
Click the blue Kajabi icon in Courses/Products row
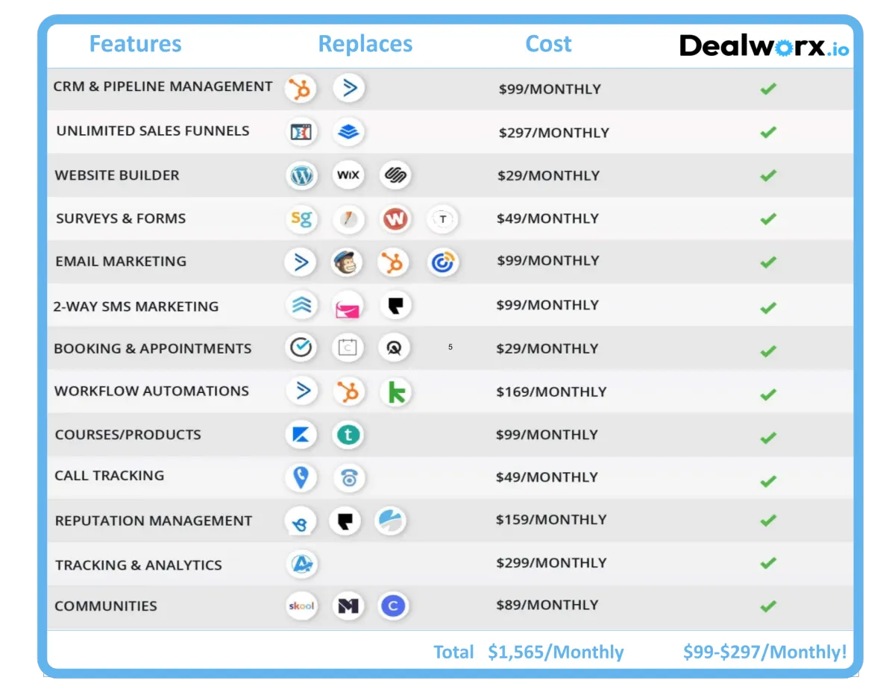click(301, 435)
